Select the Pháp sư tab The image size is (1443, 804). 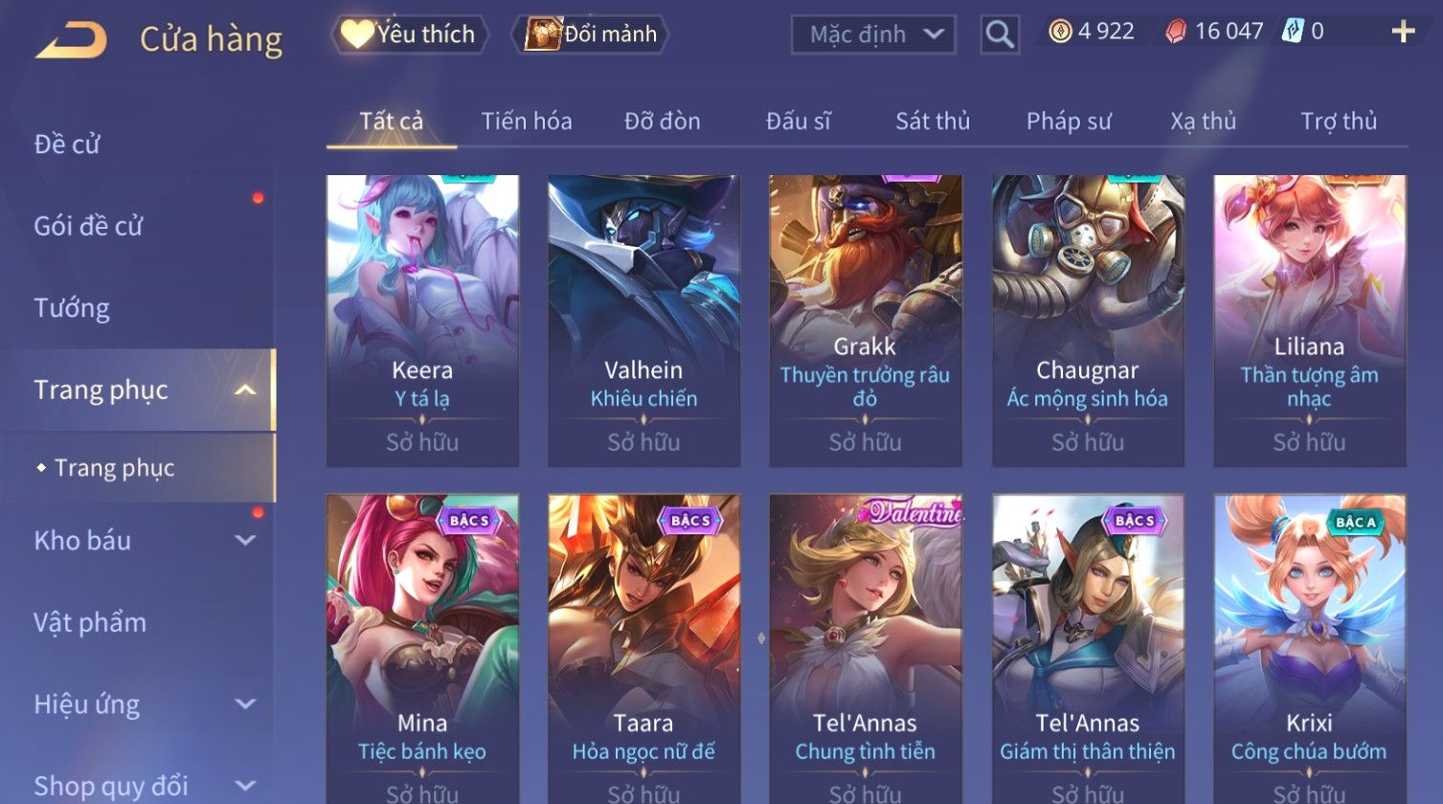(x=1069, y=122)
